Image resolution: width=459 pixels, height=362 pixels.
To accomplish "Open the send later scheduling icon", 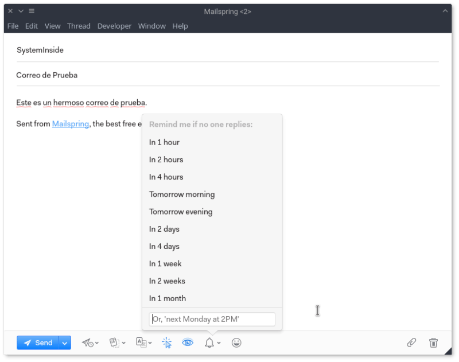I will [90, 342].
